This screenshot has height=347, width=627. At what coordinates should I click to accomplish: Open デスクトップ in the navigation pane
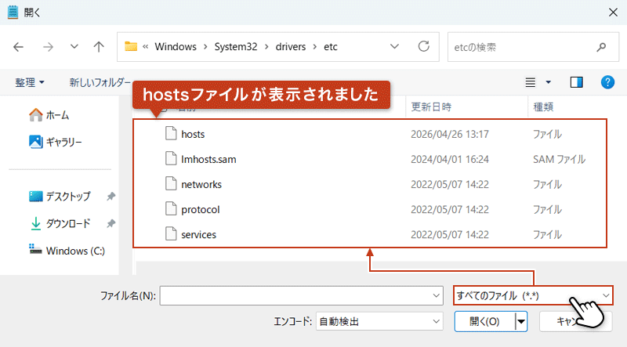60,197
